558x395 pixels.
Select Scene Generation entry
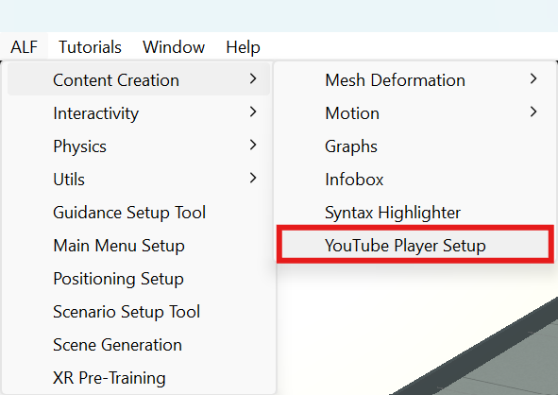(139, 345)
